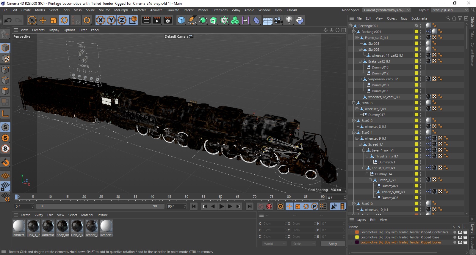Screen dimensions: 476x255
Task: Collapse Suspension_cart2_lk1 tree node
Action: (x=360, y=79)
